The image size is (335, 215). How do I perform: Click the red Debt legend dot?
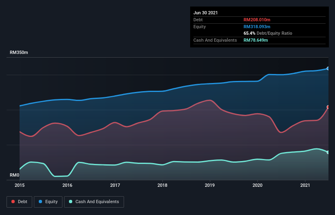(x=13, y=202)
